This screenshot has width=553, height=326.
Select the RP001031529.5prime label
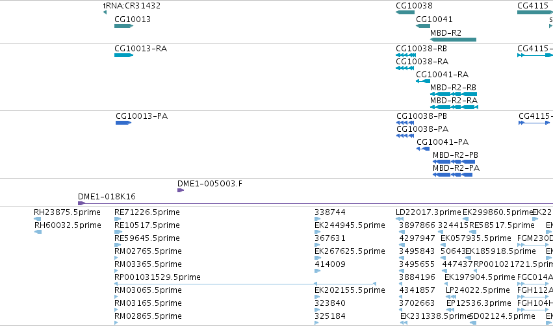(157, 277)
